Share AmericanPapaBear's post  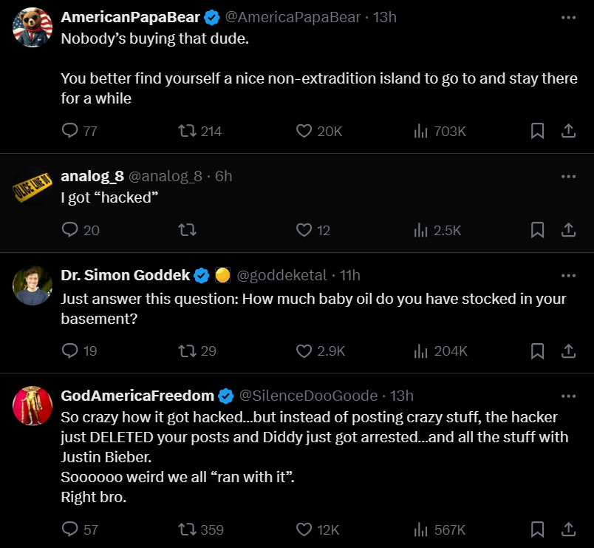[x=568, y=130]
